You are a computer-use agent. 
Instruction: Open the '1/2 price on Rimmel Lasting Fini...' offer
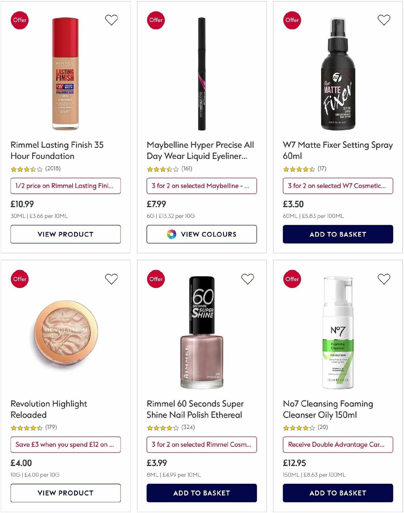(65, 186)
